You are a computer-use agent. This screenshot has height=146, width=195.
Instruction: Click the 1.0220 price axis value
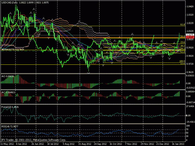click(x=190, y=23)
